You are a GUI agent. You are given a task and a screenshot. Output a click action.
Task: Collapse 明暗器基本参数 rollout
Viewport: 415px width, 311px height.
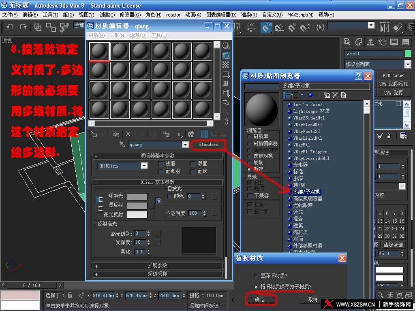pos(157,156)
